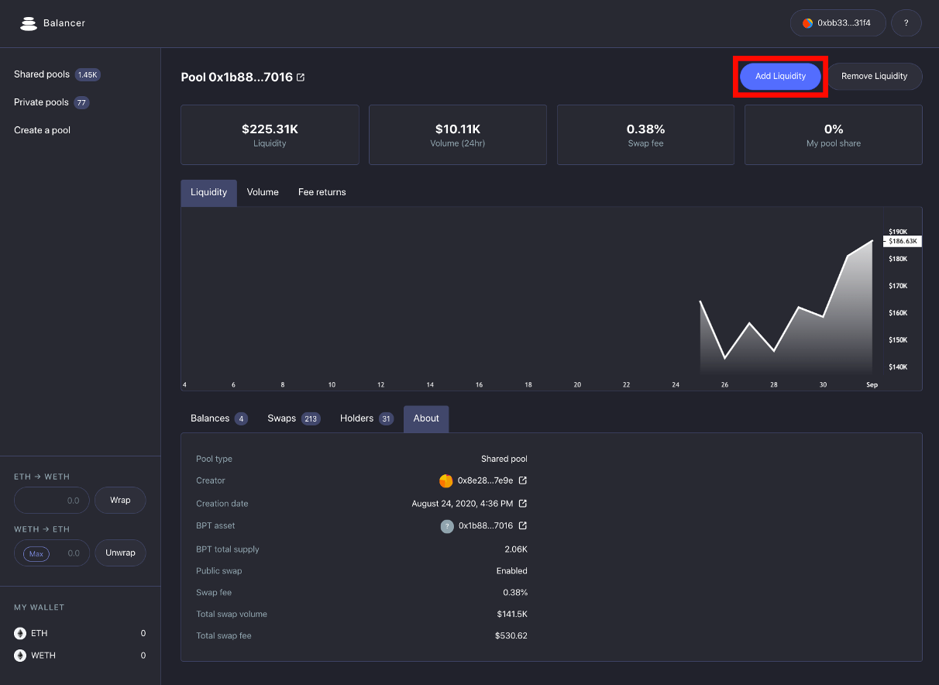Click the BPT asset token icon
The image size is (939, 685).
click(448, 525)
